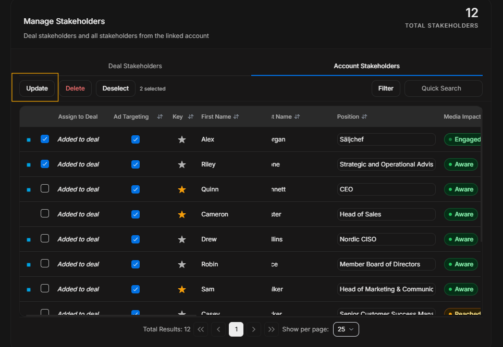Go to the first page
The width and height of the screenshot is (503, 347).
pyautogui.click(x=201, y=329)
